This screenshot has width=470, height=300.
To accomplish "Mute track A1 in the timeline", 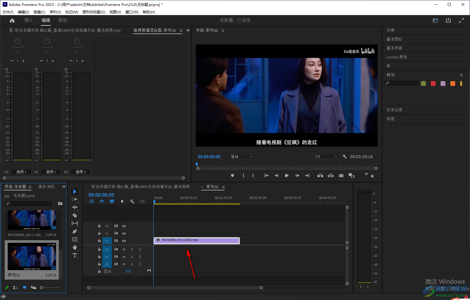I will tap(124, 249).
